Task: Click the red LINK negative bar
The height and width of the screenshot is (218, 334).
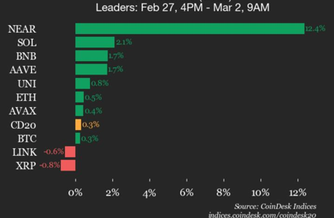Action: coord(70,152)
